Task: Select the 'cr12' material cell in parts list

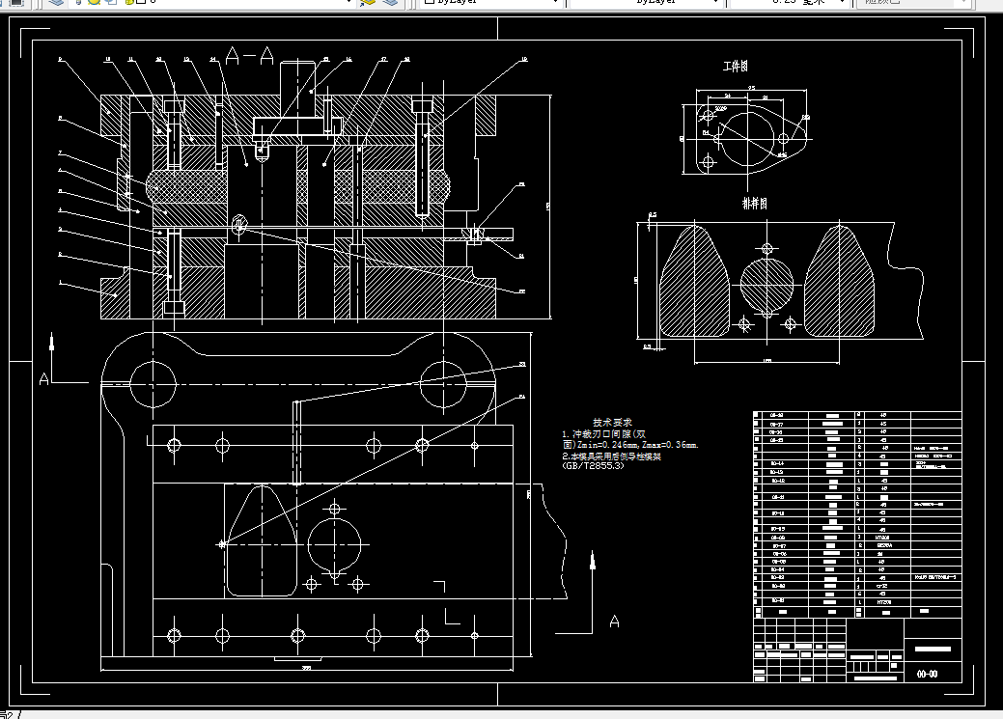Action: pyautogui.click(x=882, y=586)
